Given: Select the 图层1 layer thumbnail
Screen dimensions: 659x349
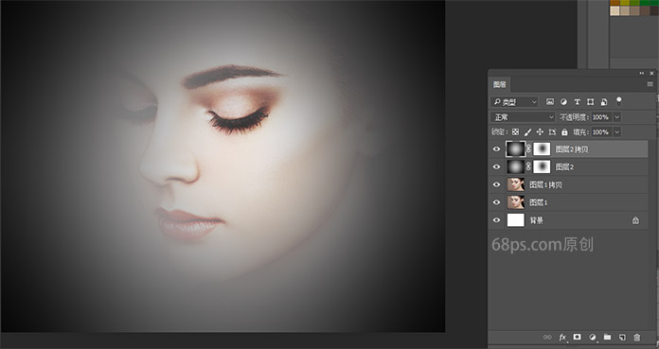Looking at the screenshot, I should tap(516, 202).
